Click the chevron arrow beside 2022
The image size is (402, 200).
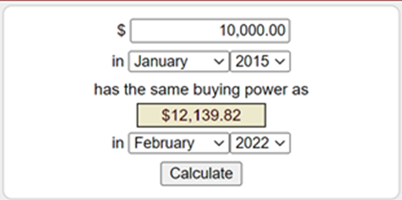279,144
